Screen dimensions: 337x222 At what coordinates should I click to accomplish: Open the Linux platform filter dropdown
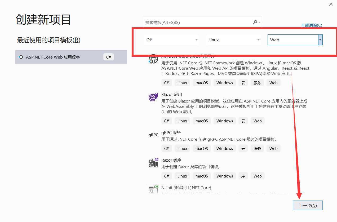point(234,40)
